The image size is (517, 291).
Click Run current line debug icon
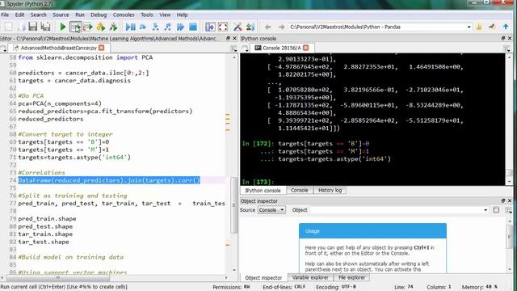pyautogui.click(x=143, y=27)
